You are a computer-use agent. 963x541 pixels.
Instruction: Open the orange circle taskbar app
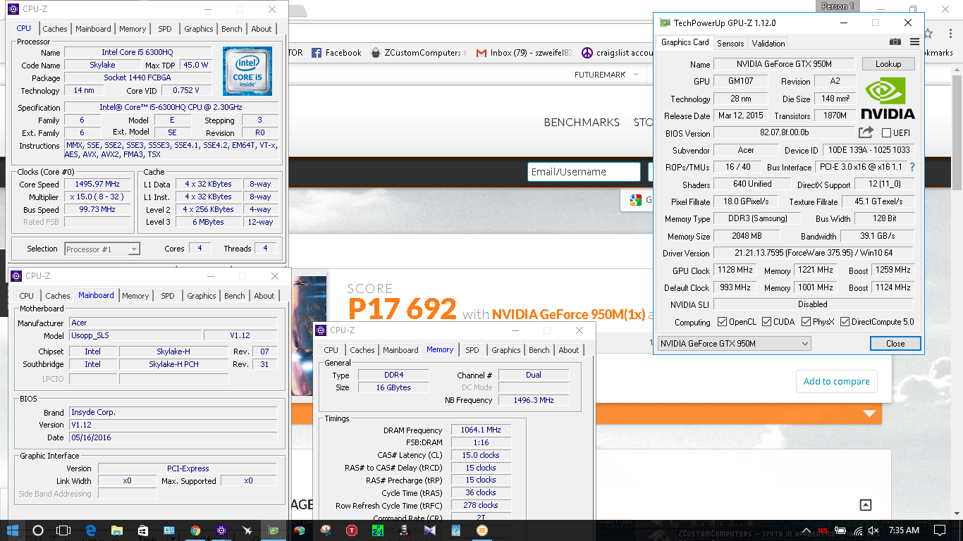tap(482, 530)
